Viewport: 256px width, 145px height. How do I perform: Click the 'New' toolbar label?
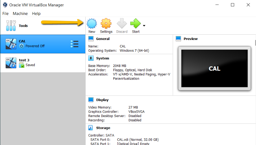click(x=92, y=32)
